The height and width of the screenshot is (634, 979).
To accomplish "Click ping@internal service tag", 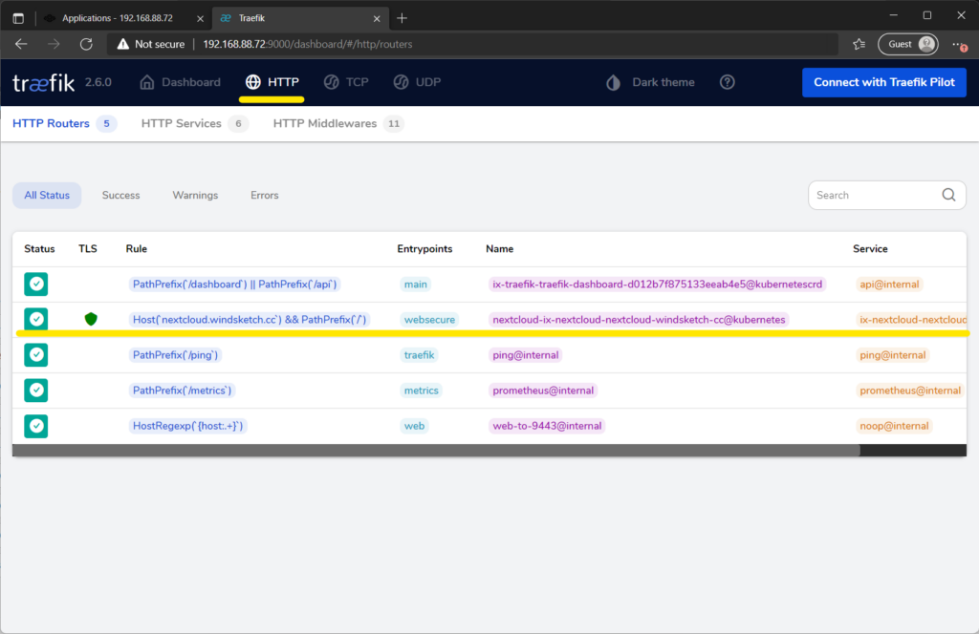I will [892, 355].
